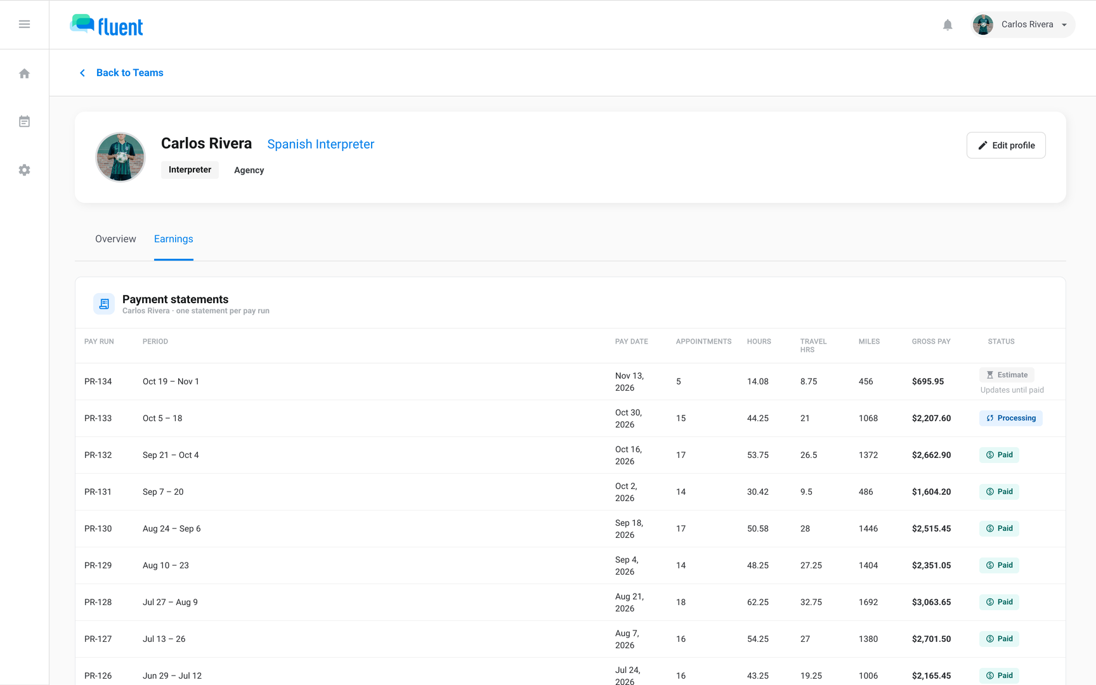Click the back chevron arrow

pyautogui.click(x=82, y=73)
